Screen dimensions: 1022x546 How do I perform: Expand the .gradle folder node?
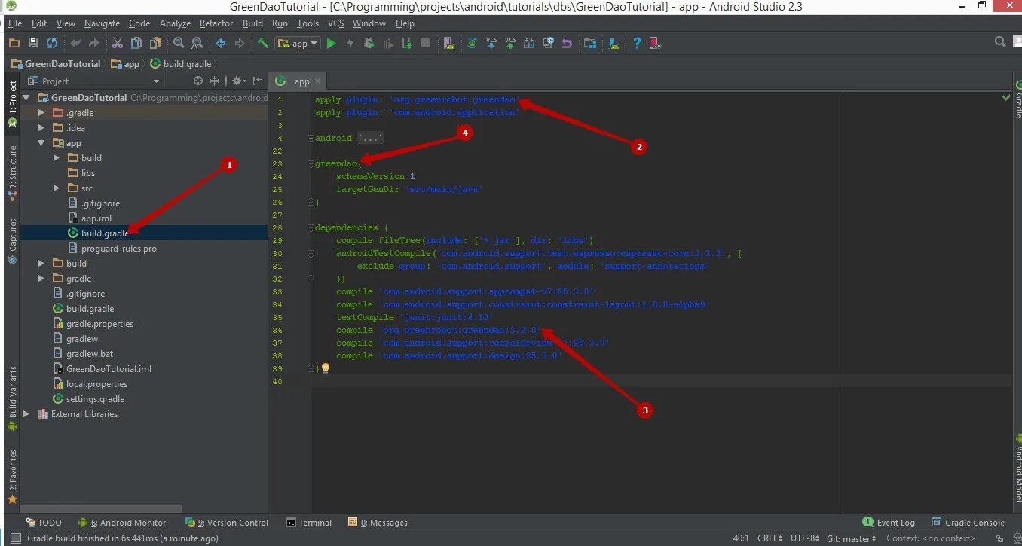pyautogui.click(x=42, y=113)
